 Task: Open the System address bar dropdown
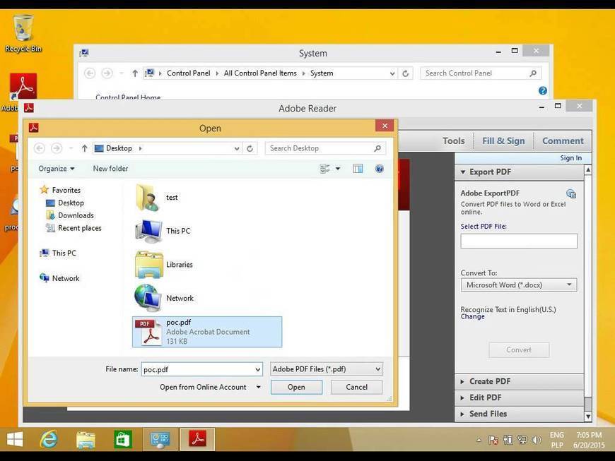(392, 73)
